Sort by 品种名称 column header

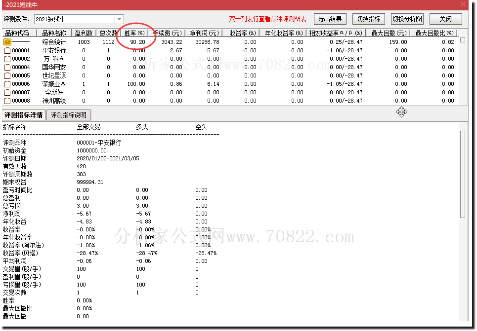[x=54, y=33]
